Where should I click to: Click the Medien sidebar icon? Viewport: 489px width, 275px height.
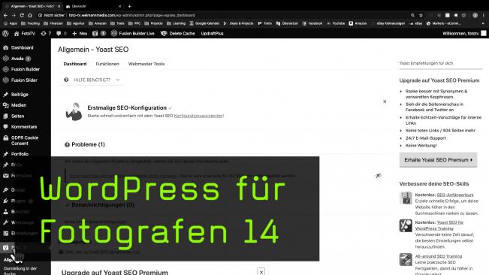pos(5,105)
